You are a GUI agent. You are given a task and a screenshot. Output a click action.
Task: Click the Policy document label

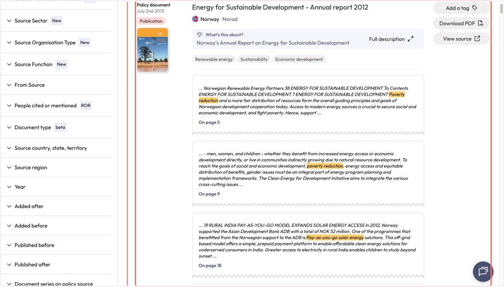click(154, 5)
